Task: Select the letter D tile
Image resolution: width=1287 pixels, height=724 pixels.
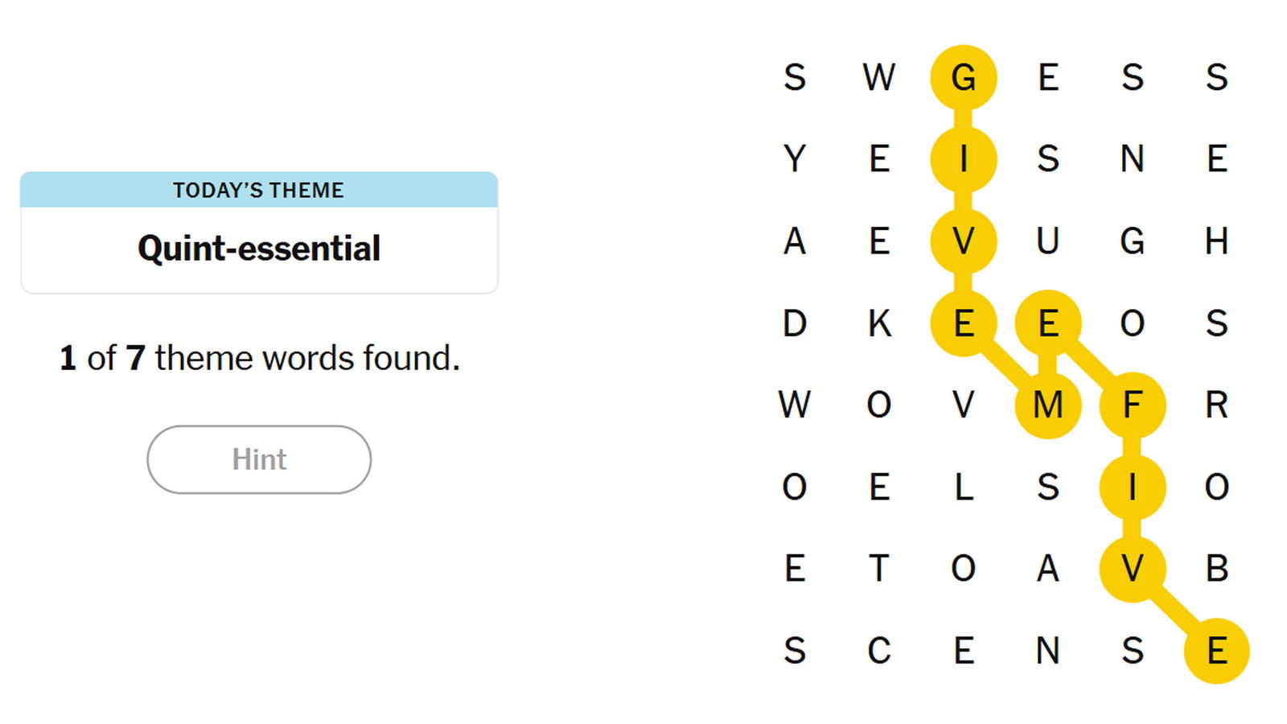Action: pos(795,323)
